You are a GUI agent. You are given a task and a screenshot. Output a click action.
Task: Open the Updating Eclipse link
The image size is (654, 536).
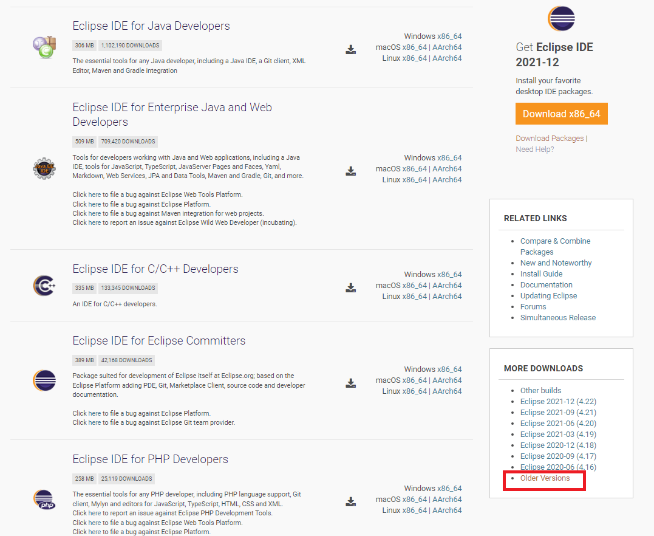point(548,295)
